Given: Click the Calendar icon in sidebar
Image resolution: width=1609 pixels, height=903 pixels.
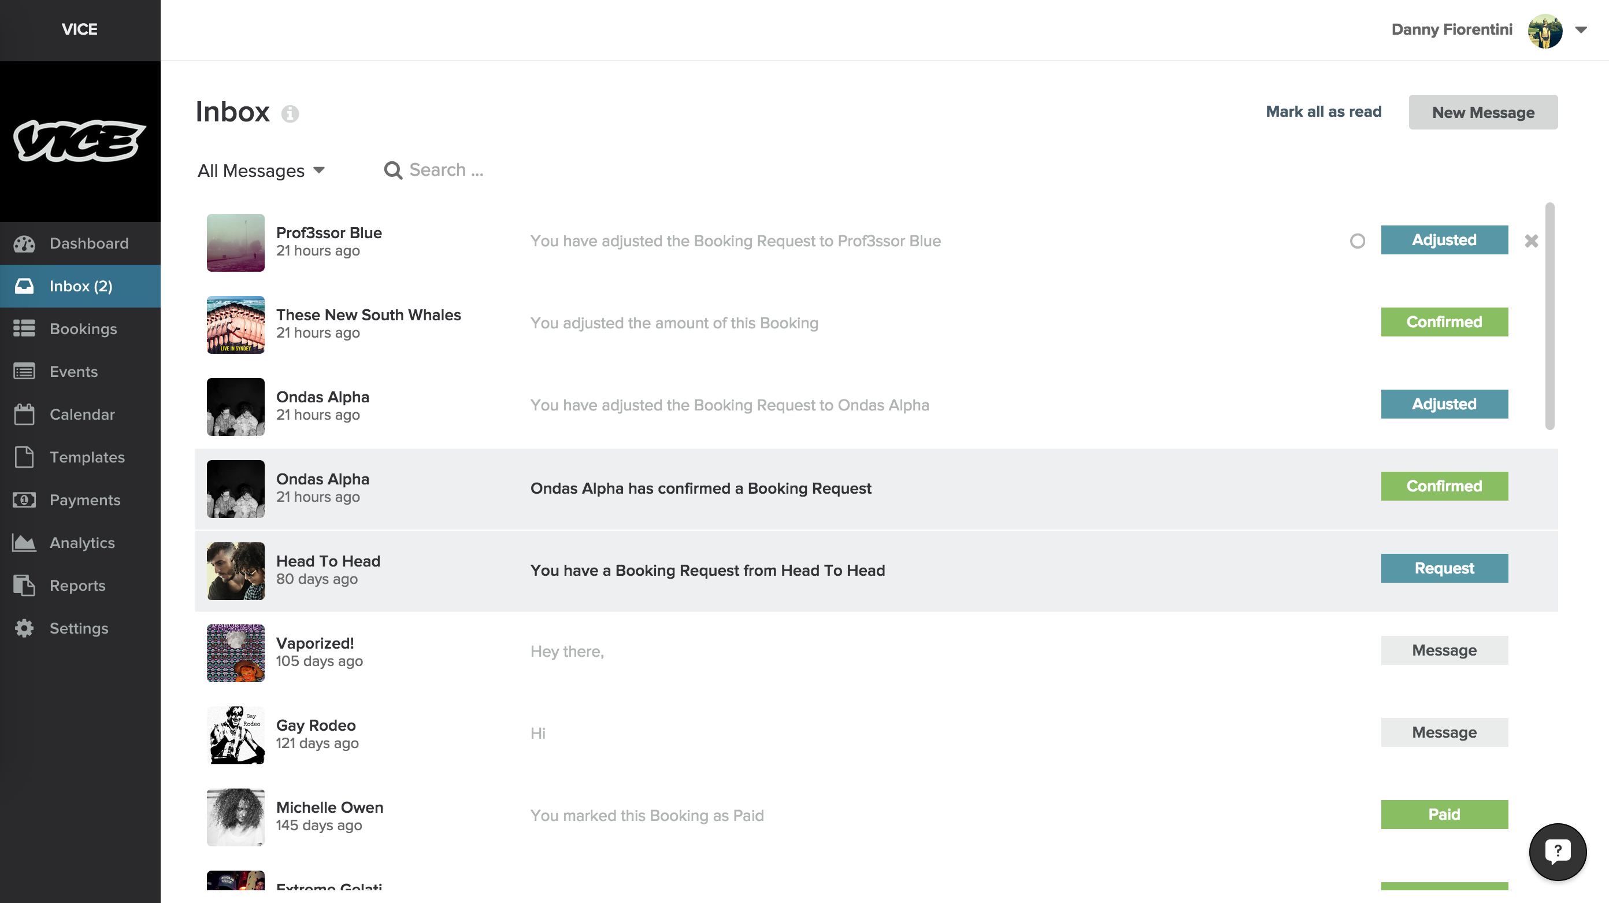Looking at the screenshot, I should tap(24, 415).
